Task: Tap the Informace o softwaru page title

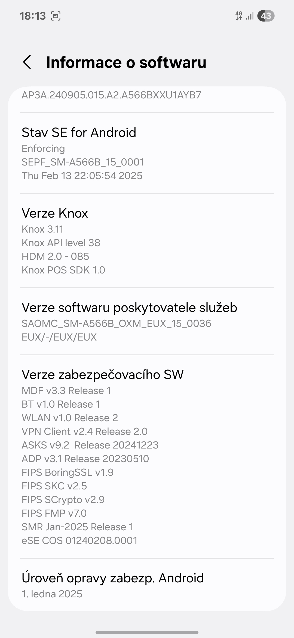Action: pyautogui.click(x=126, y=62)
